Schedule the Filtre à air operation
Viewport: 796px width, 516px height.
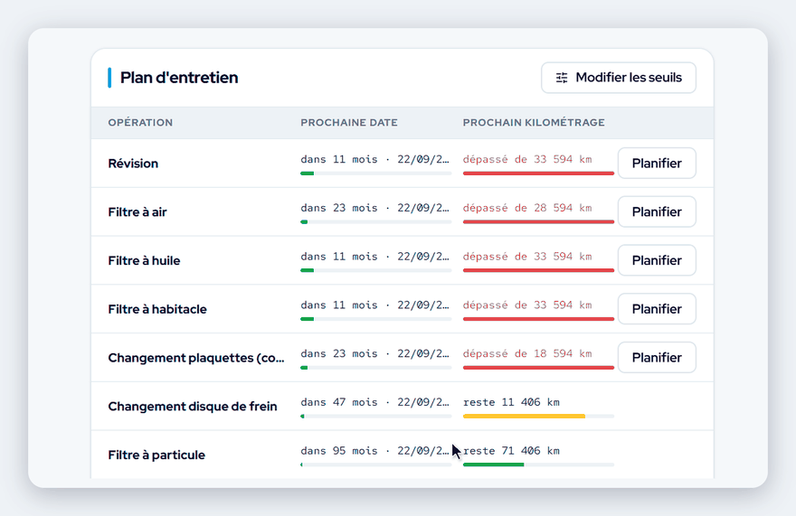coord(657,211)
